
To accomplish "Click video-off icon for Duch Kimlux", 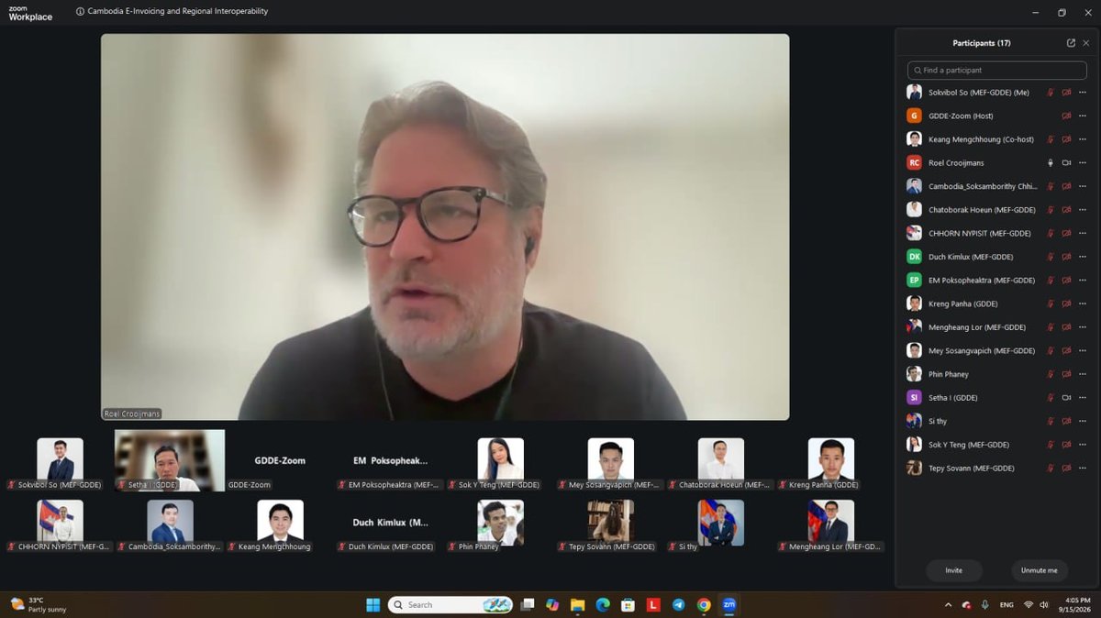I will tap(1066, 257).
